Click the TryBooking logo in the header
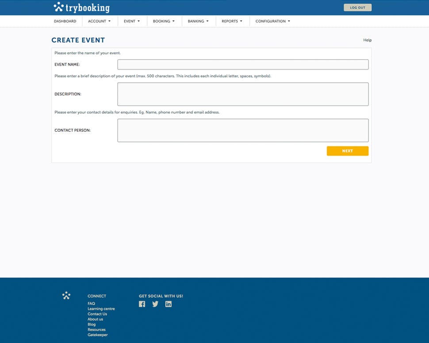 82,7
